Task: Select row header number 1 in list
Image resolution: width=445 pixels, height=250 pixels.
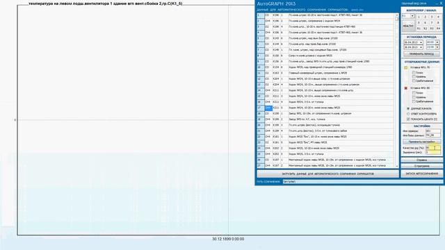Action: [261, 15]
